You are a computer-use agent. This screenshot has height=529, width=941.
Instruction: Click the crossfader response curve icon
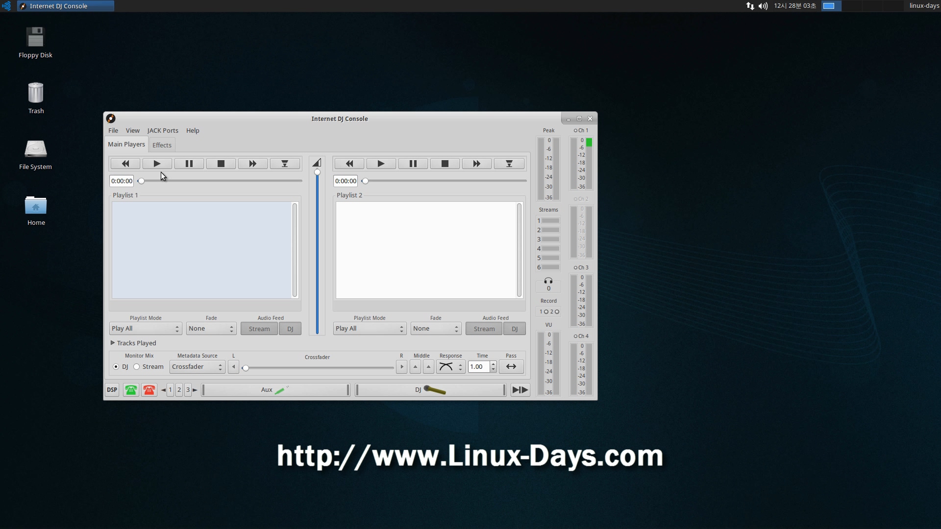pos(446,367)
